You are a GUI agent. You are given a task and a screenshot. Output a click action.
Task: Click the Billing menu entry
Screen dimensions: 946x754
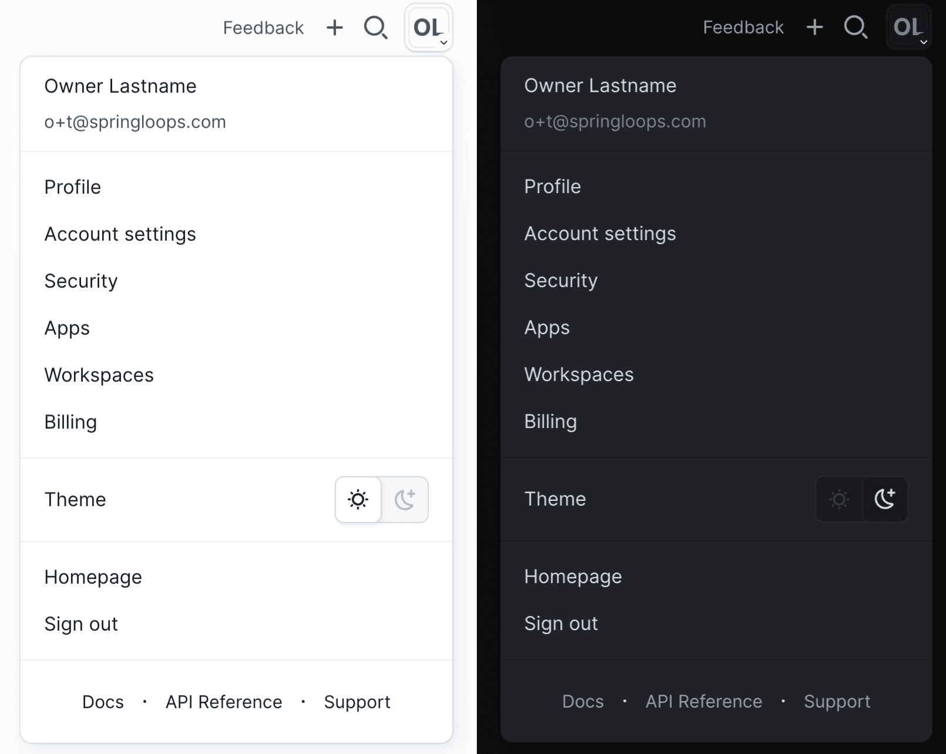click(x=70, y=422)
